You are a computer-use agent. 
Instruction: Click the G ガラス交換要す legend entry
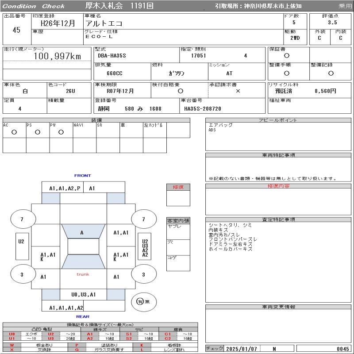coord(100,350)
